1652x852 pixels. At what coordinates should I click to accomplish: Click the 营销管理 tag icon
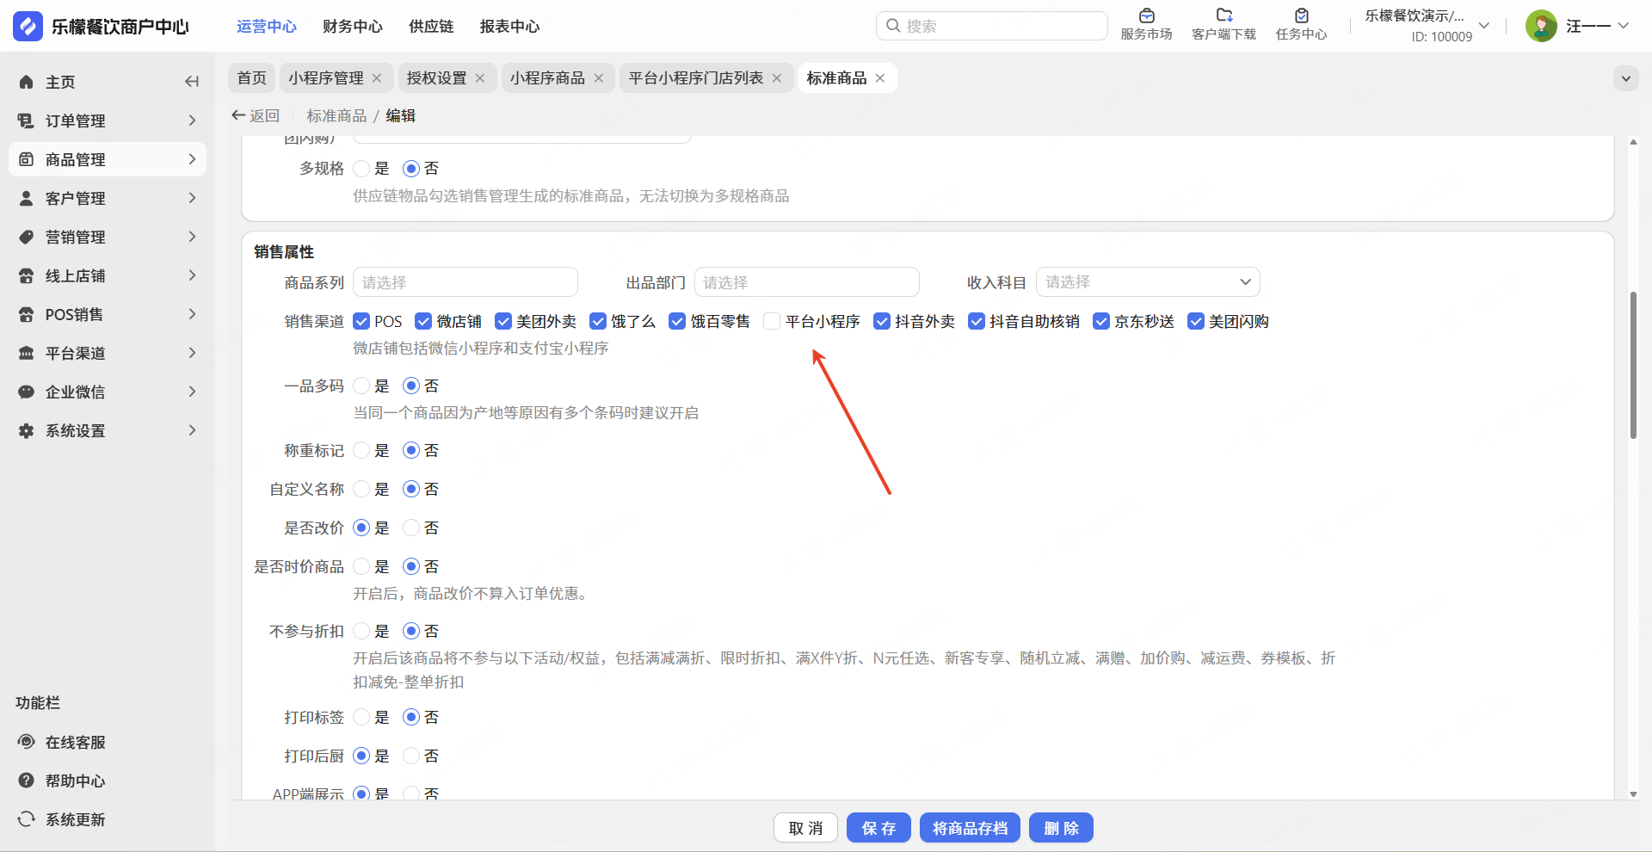click(27, 237)
